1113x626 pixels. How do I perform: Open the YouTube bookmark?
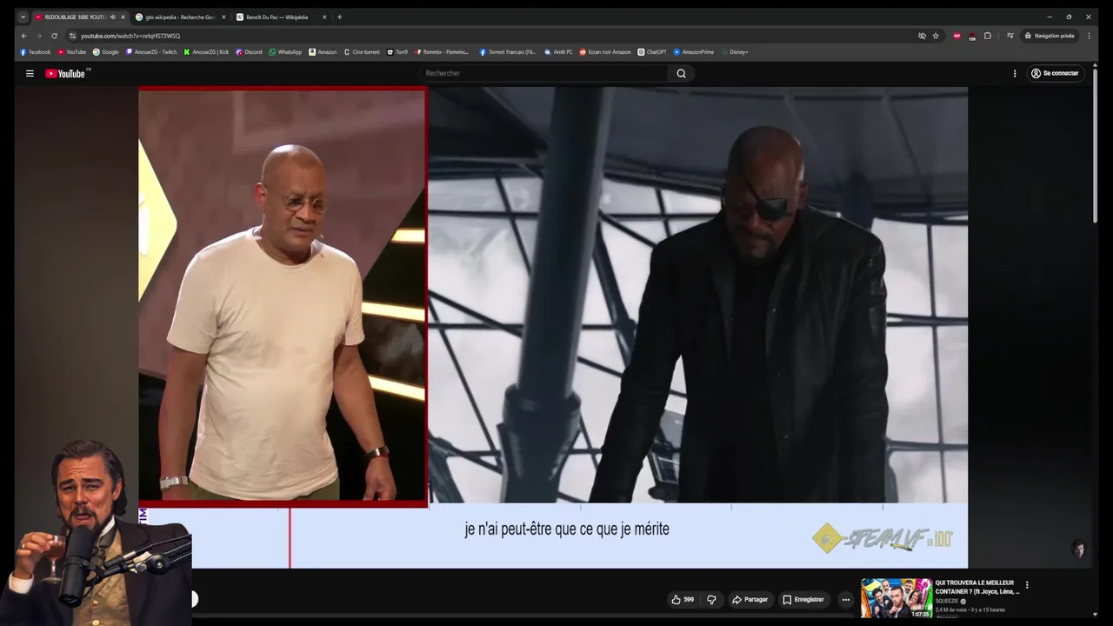[x=72, y=52]
